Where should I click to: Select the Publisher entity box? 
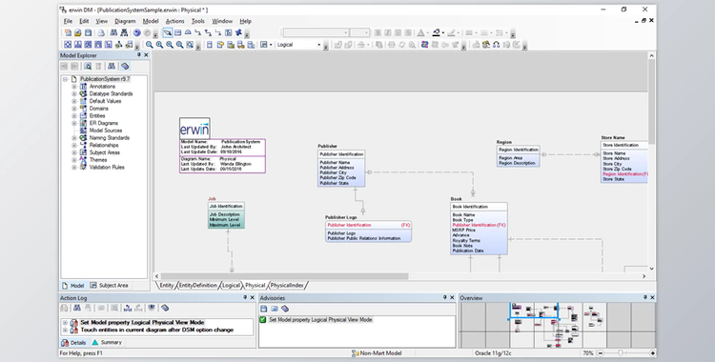point(341,169)
